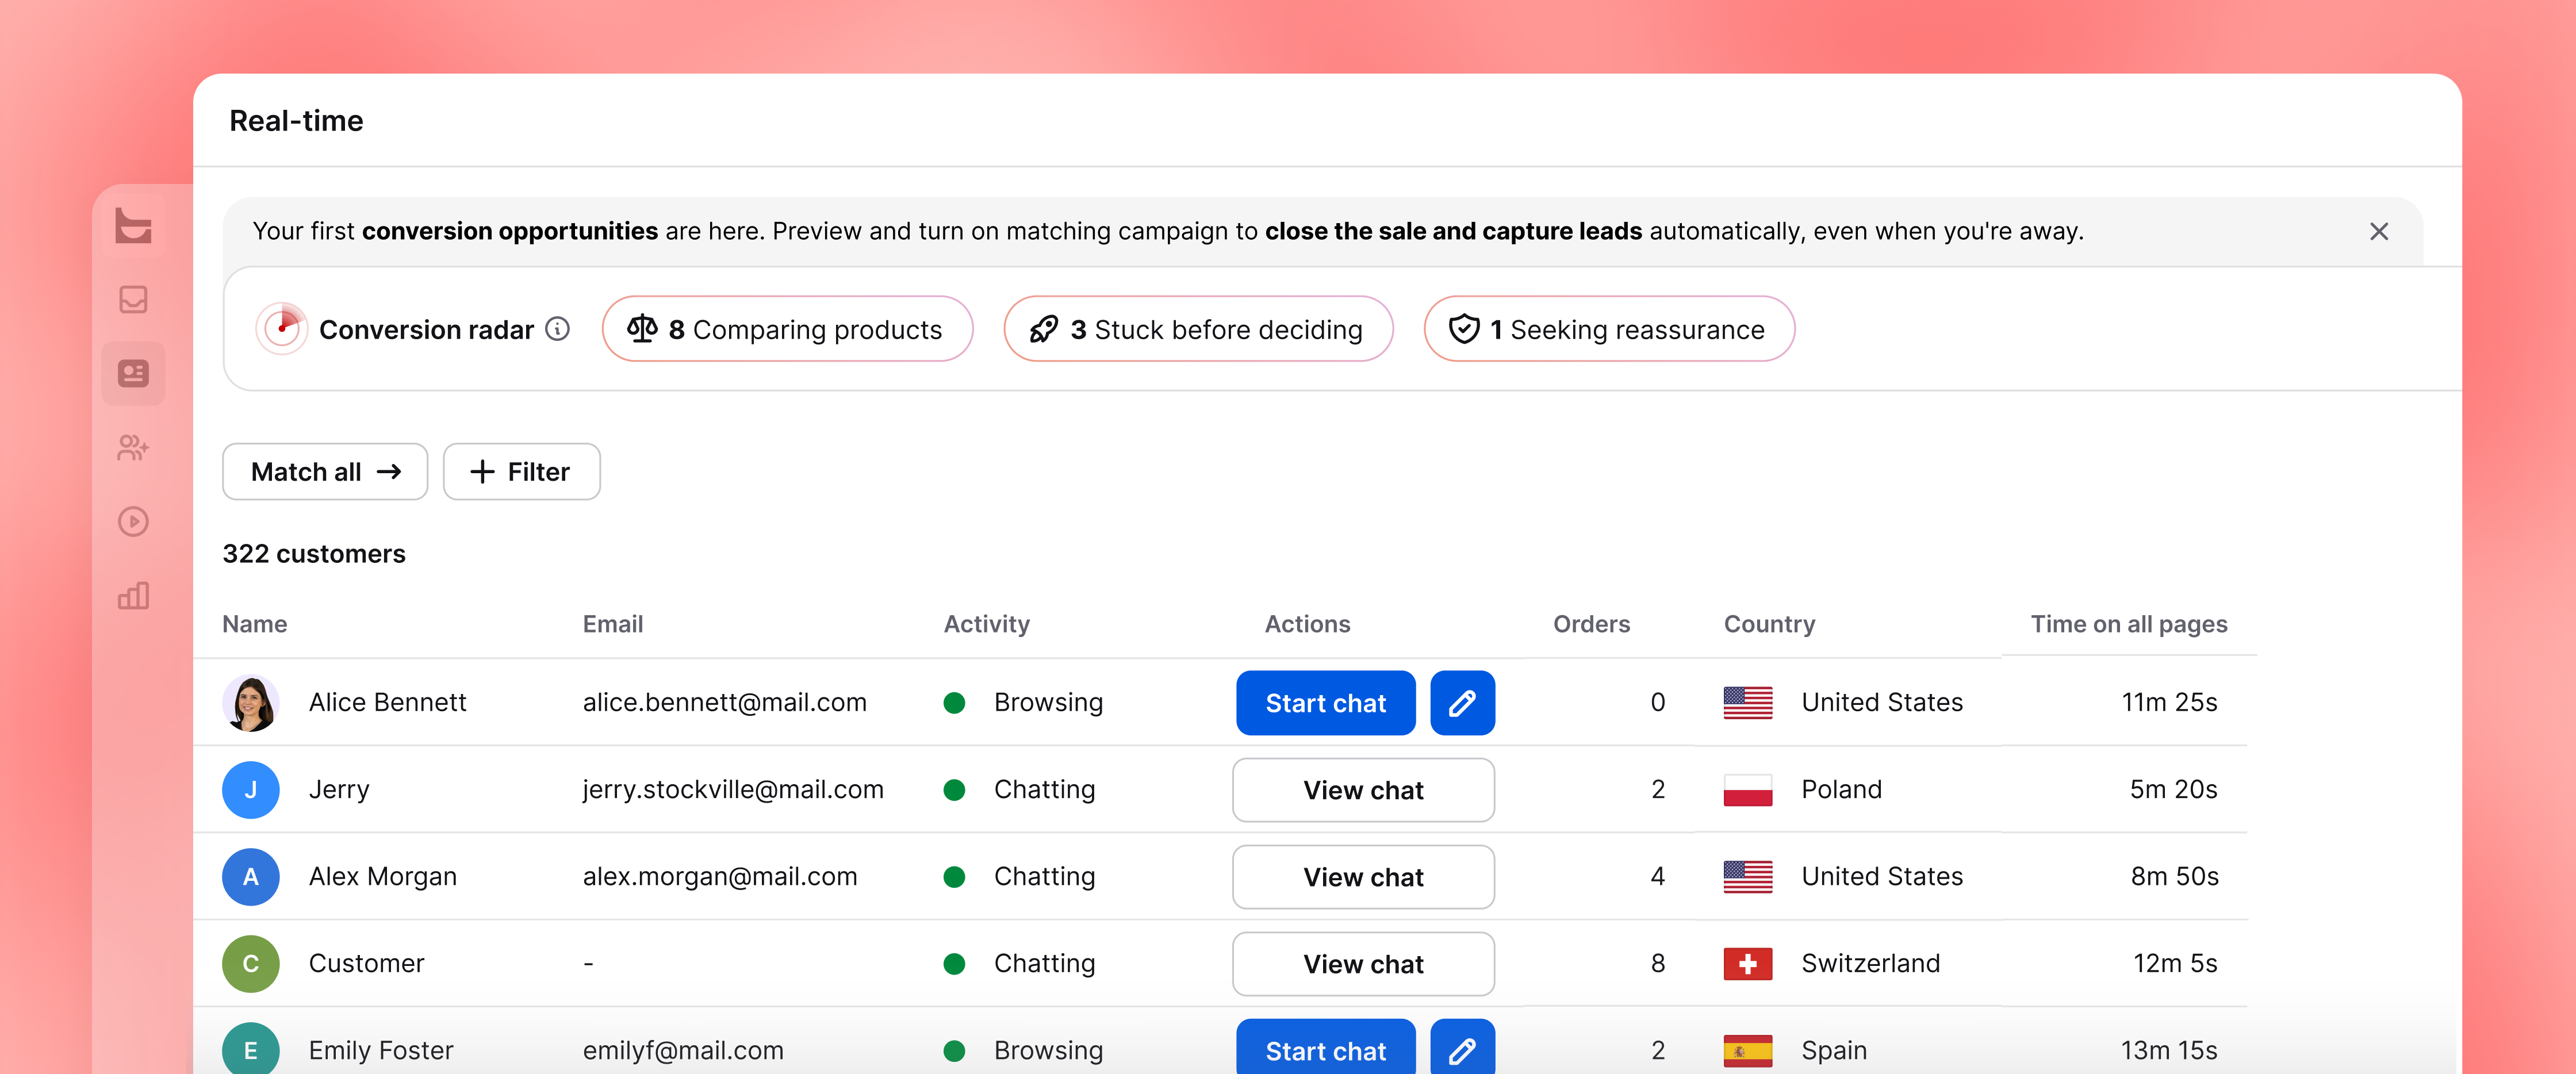Click the Conversion radar info icon
2576x1074 pixels.
pos(558,329)
